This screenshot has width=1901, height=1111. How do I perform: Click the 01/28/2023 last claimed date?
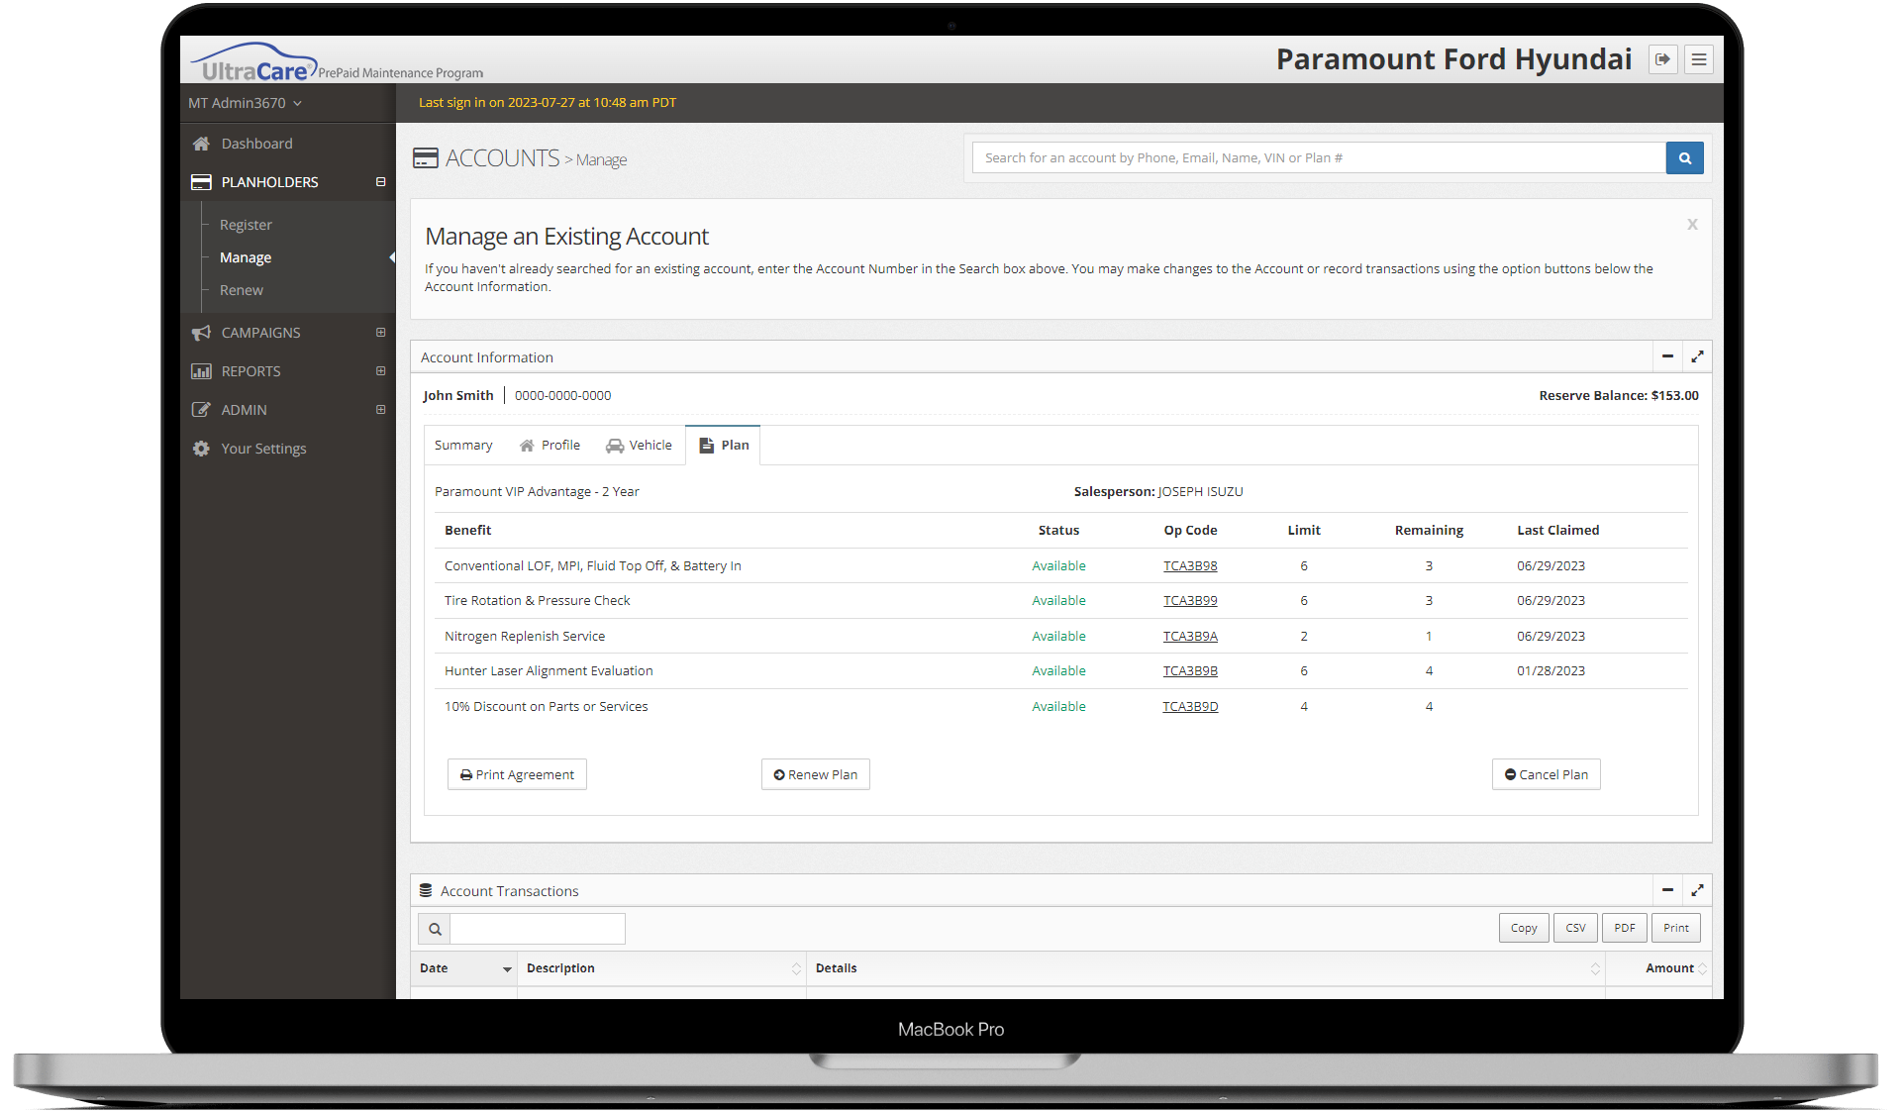tap(1551, 671)
